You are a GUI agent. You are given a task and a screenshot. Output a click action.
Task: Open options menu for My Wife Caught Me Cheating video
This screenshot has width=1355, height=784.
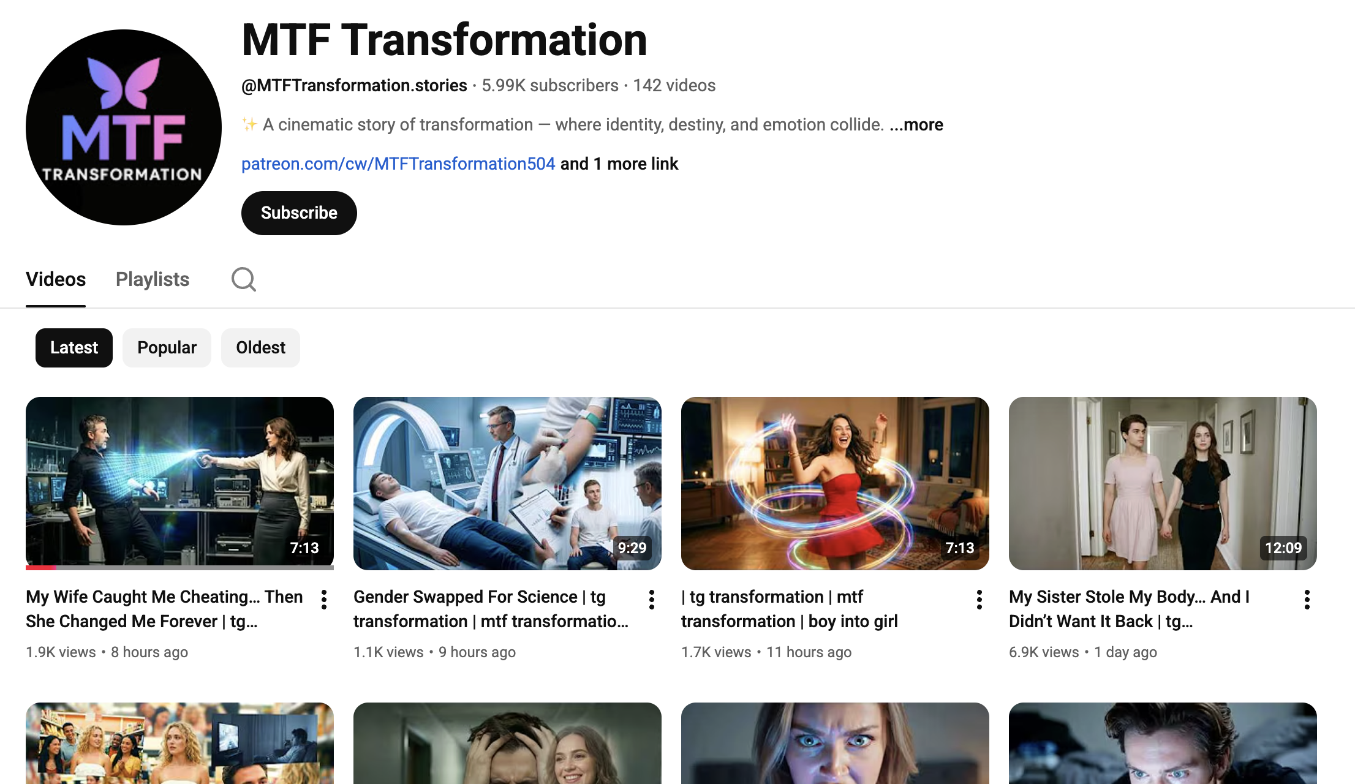[x=324, y=600]
